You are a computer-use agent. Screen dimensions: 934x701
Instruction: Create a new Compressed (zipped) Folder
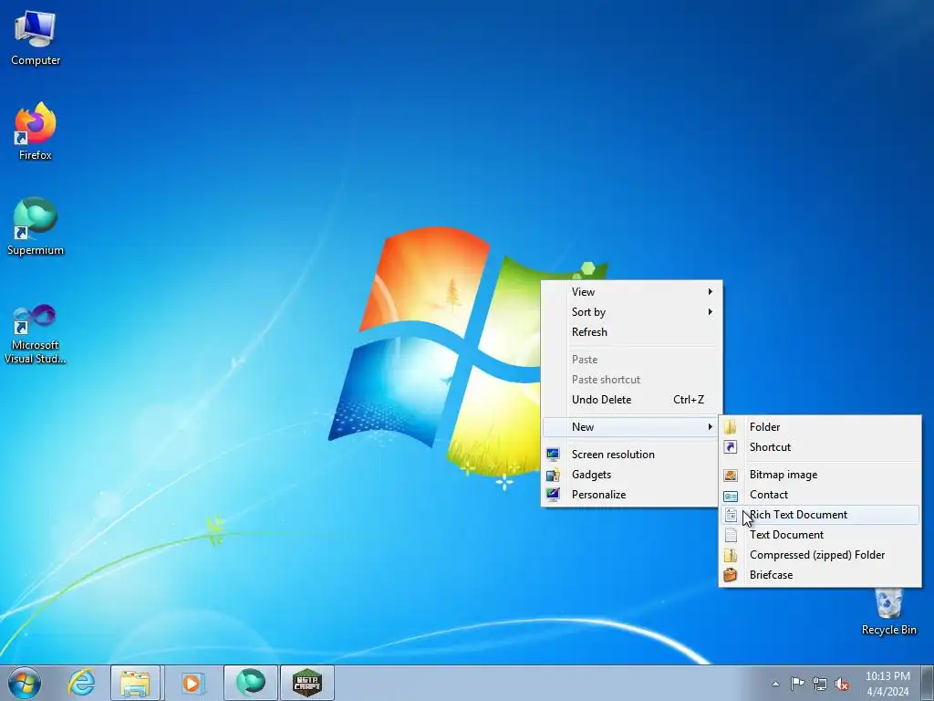(x=820, y=555)
